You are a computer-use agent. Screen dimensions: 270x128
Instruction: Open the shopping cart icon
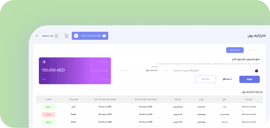click(66, 36)
